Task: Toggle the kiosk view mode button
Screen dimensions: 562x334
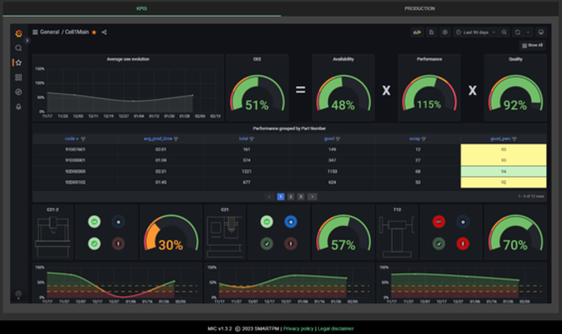Action: point(540,32)
